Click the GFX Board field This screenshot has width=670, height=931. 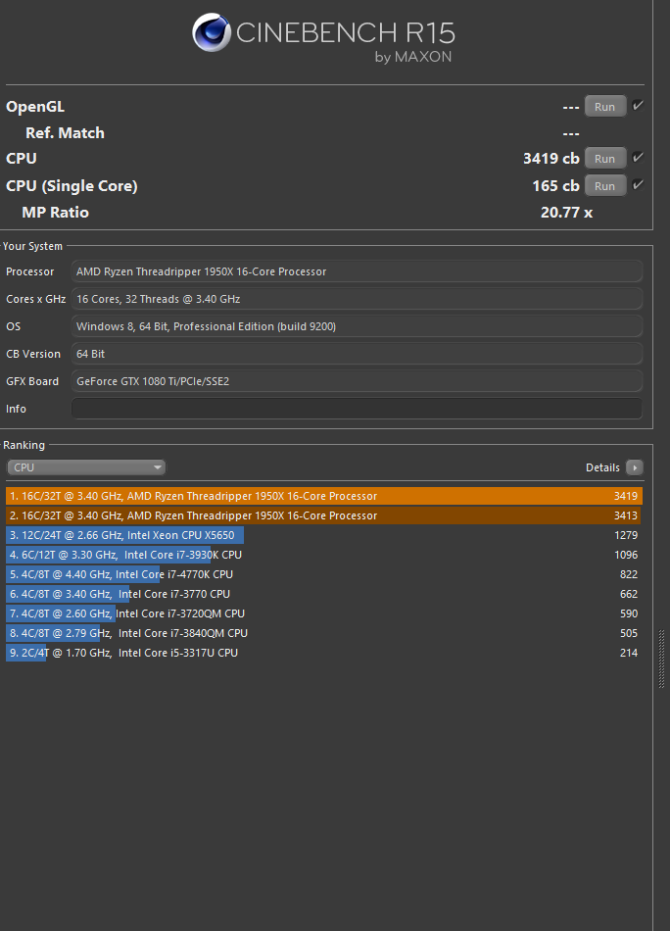tap(357, 381)
